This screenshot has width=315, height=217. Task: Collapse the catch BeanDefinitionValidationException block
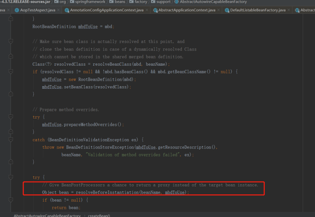[11, 139]
